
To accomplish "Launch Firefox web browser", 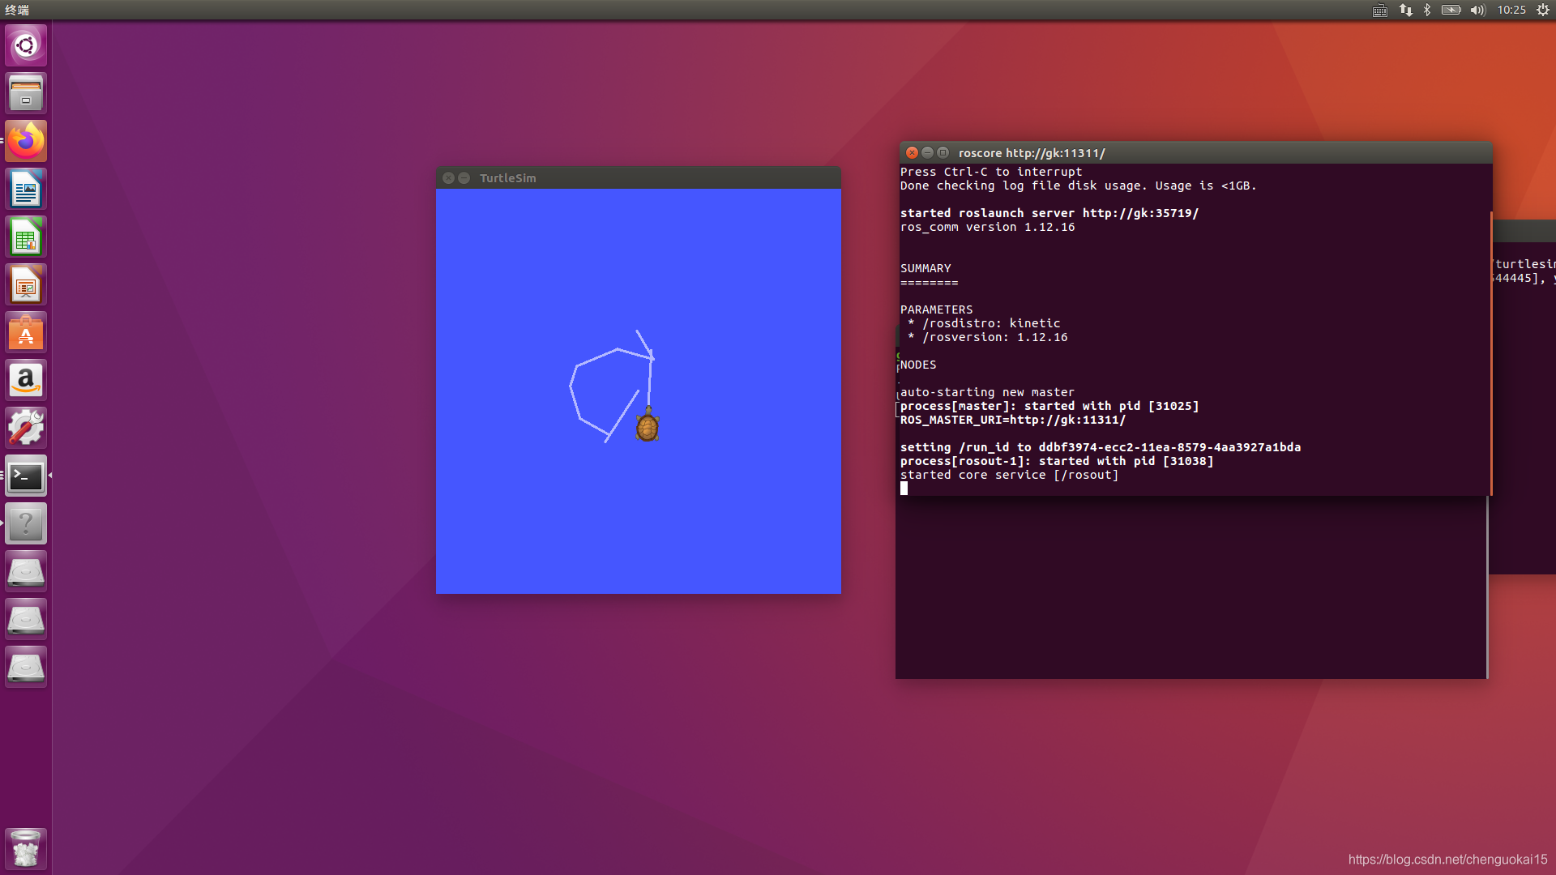I will (26, 141).
